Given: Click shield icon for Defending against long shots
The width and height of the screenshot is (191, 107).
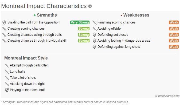Looking at the screenshot, I should click(95, 47).
